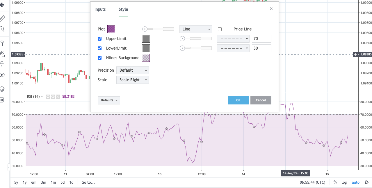Click the Zoom In magnifier tool

2,29
